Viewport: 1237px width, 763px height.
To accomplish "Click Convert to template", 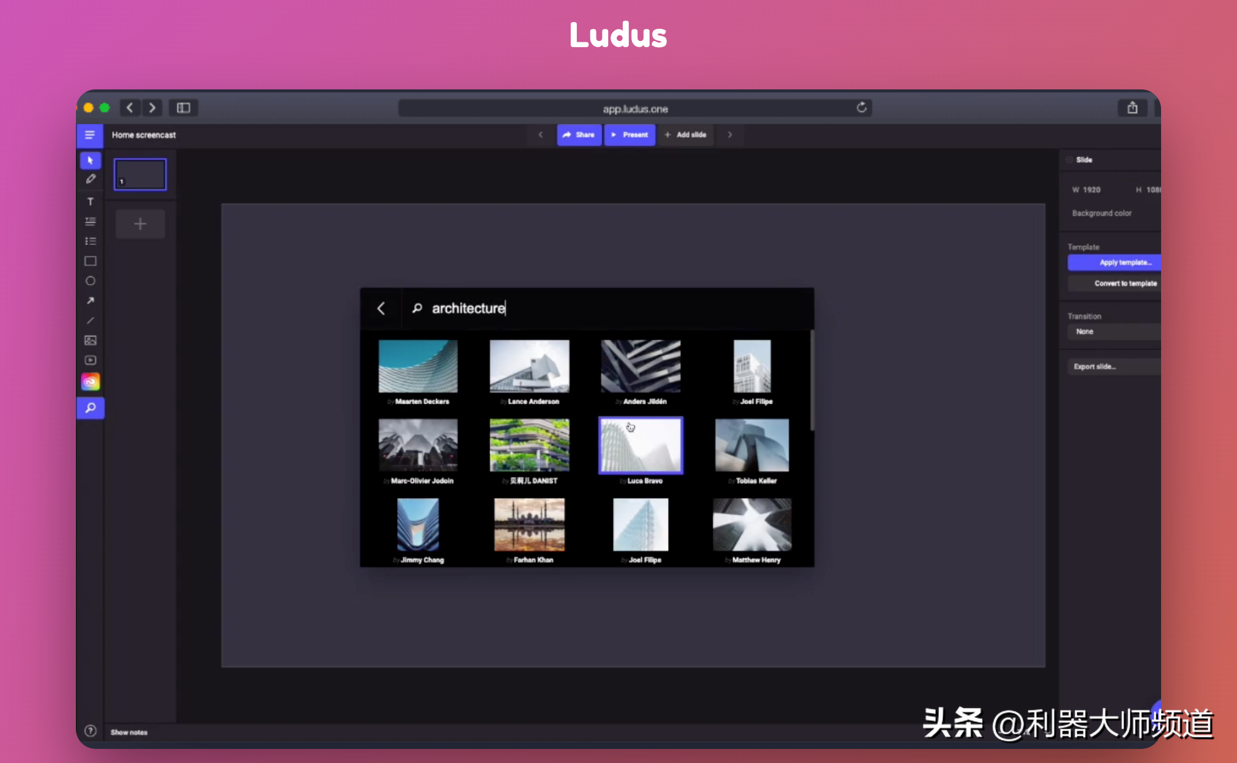I will [1115, 284].
